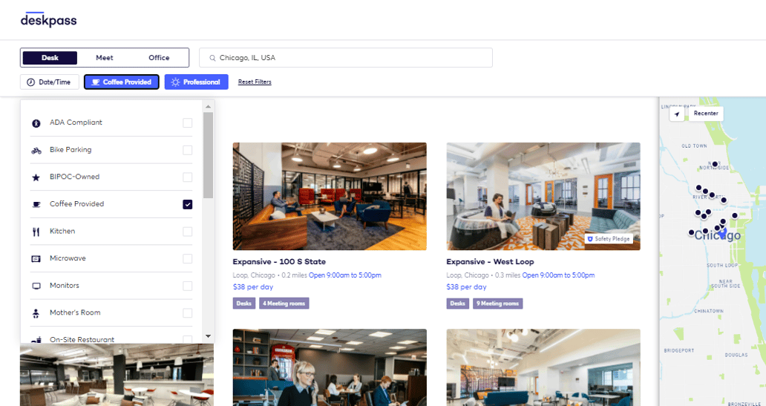Click the Microwave icon in the amenities list
This screenshot has width=766, height=406.
[x=36, y=259]
